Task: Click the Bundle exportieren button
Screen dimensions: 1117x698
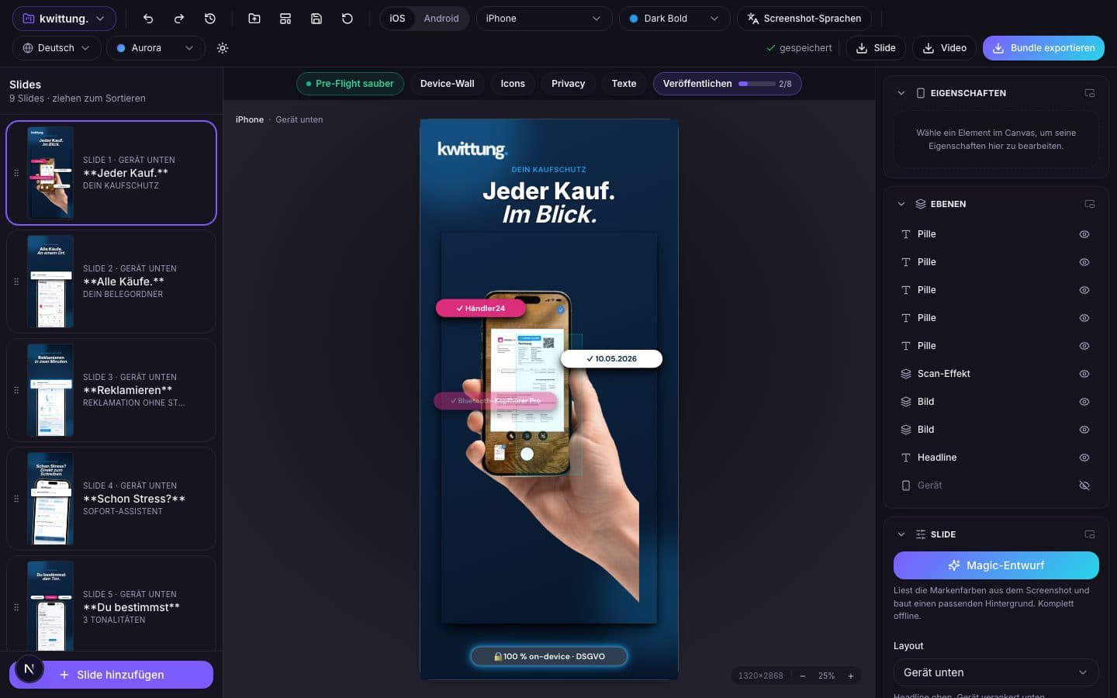Action: (x=1043, y=48)
